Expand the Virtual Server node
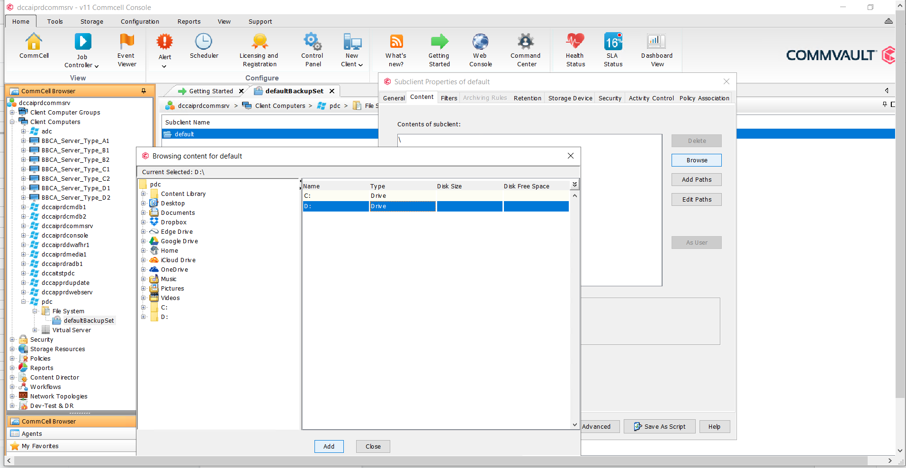Image resolution: width=906 pixels, height=468 pixels. pyautogui.click(x=35, y=330)
